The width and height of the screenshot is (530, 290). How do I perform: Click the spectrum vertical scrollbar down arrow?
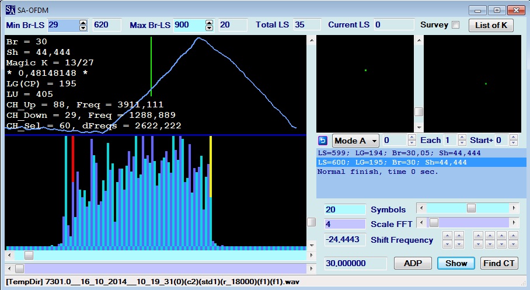[311, 245]
